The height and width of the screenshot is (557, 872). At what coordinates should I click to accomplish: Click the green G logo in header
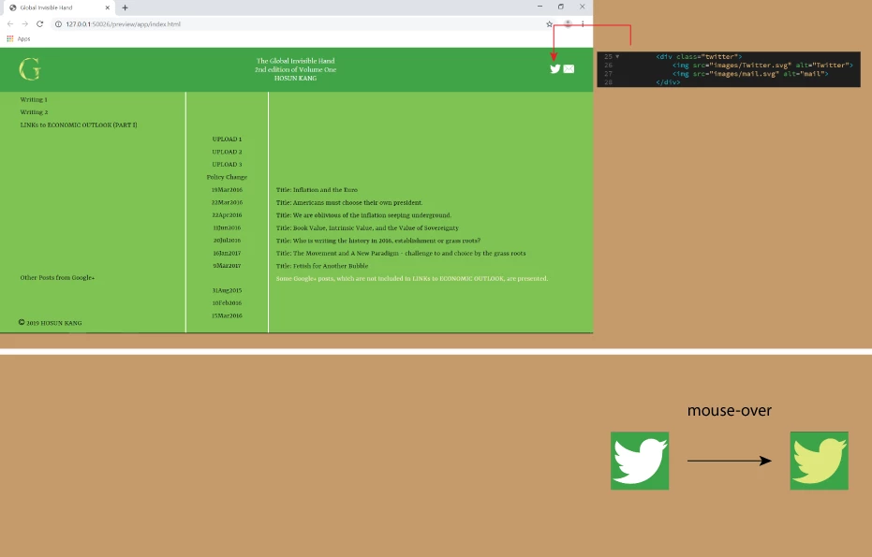click(x=29, y=69)
